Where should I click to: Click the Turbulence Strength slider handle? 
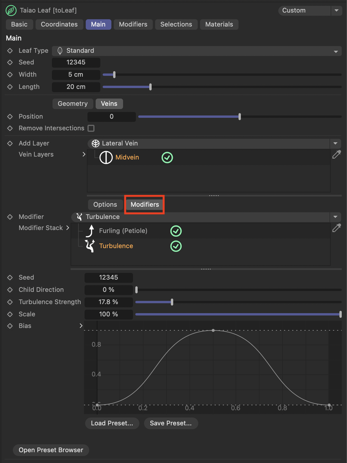point(172,302)
